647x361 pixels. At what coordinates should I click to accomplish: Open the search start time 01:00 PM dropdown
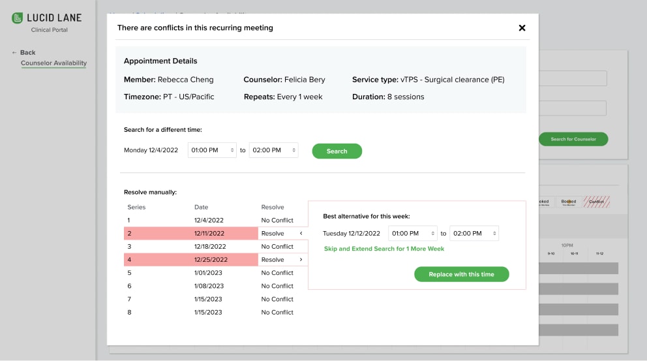(212, 150)
